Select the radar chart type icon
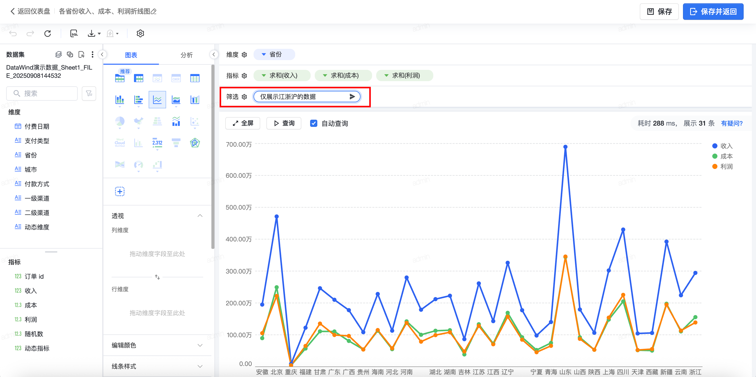The width and height of the screenshot is (756, 377). pos(195,143)
